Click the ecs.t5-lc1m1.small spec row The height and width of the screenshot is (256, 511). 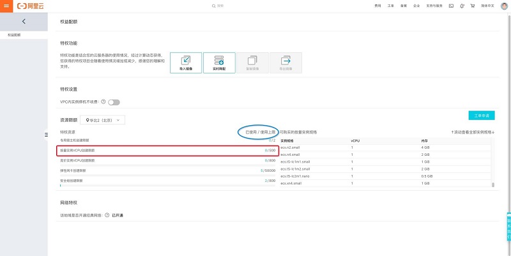(x=385, y=162)
